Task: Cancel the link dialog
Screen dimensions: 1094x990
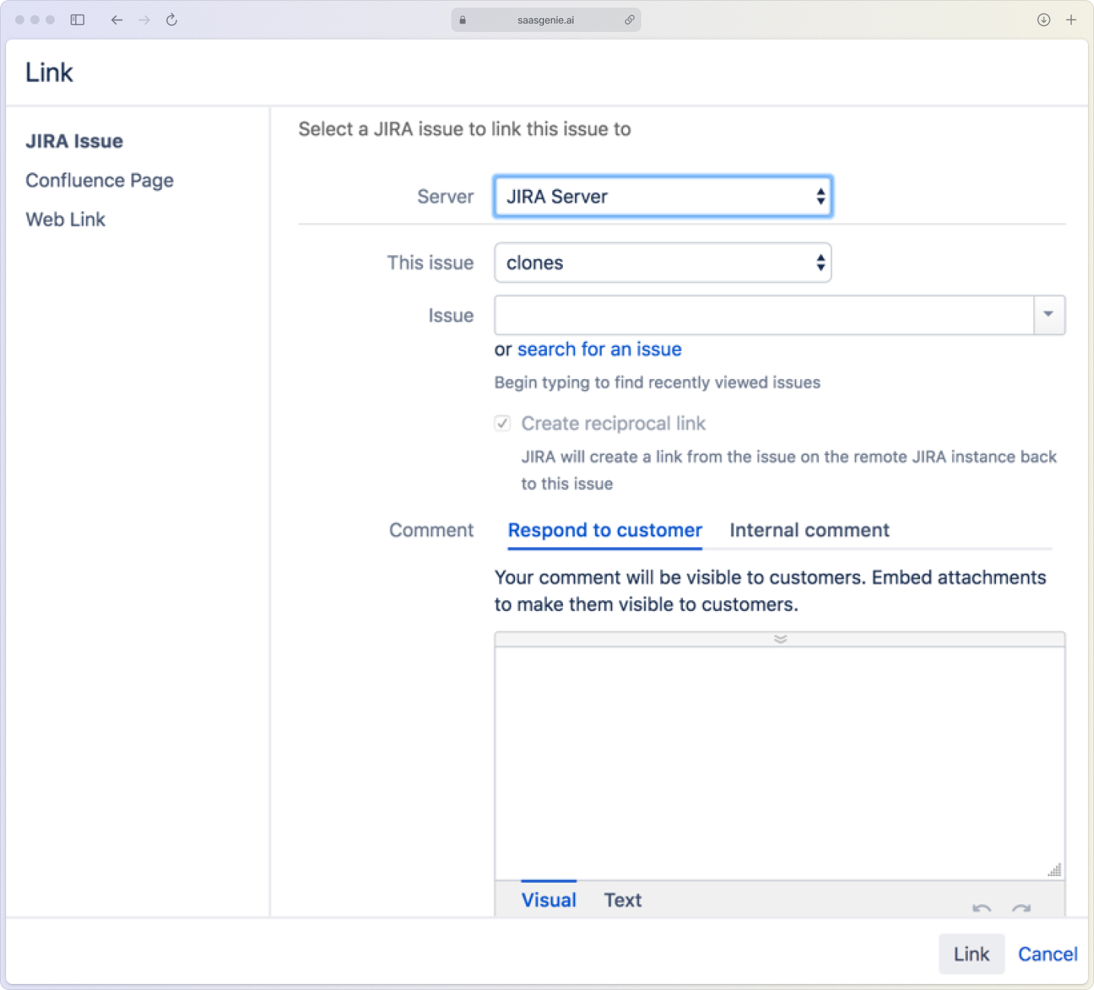Action: (1047, 954)
